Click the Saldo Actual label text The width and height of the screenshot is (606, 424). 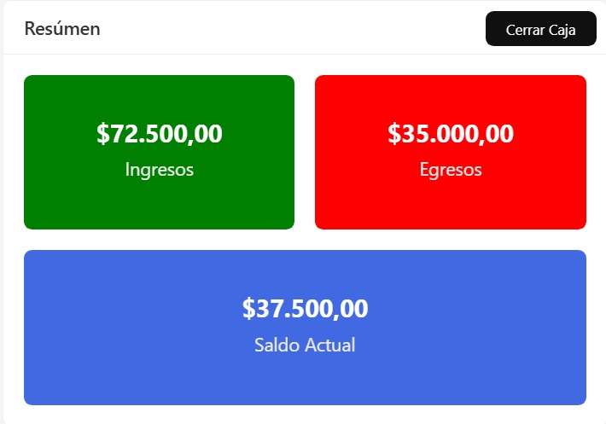click(305, 346)
